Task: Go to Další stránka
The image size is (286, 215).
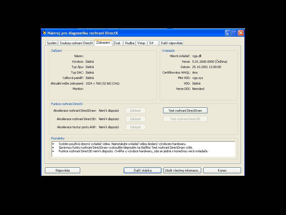Action: pos(142,170)
